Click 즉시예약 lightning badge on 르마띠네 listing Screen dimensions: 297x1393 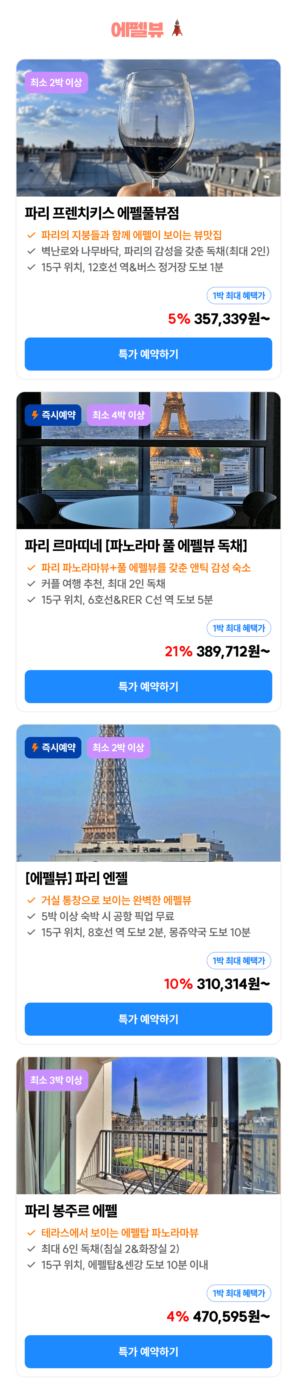(x=53, y=415)
